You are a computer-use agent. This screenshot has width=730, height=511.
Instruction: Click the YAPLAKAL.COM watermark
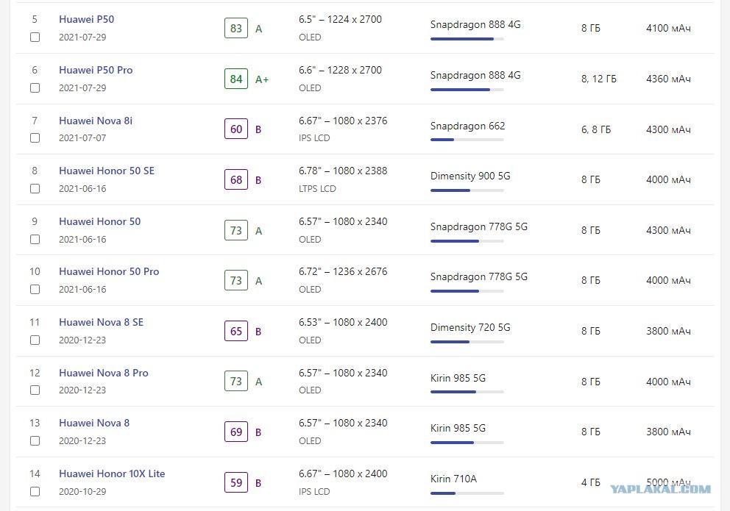pos(661,489)
